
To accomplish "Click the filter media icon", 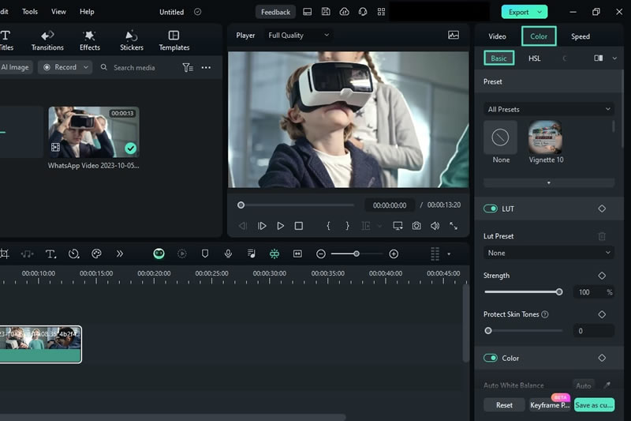I will coord(188,68).
